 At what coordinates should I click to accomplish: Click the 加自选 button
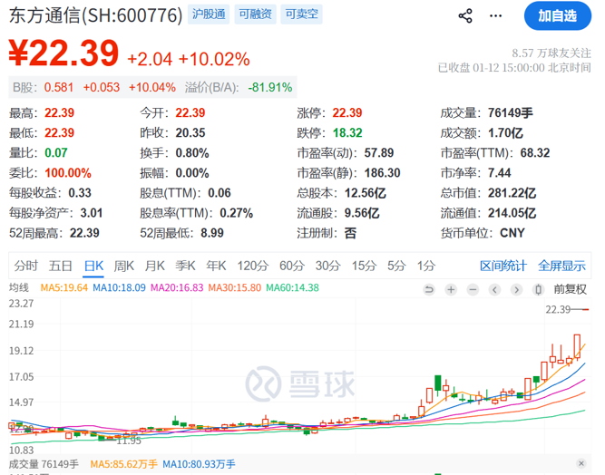pos(556,15)
